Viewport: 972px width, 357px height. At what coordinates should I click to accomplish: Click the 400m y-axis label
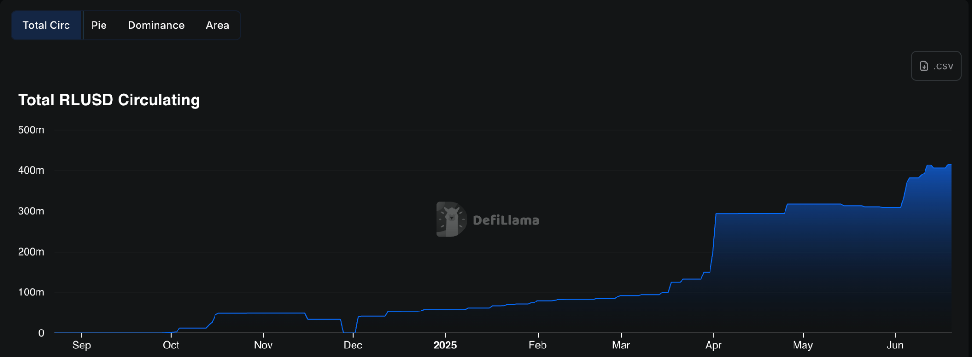pyautogui.click(x=31, y=170)
